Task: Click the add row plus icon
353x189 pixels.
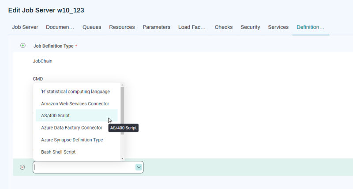Action: (x=23, y=45)
